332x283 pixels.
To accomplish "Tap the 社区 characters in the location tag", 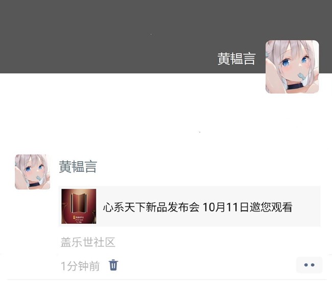I will (x=104, y=242).
